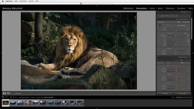Collapse the HSL / Farbe / S/W panel
This screenshot has height=109, width=194.
189,60
